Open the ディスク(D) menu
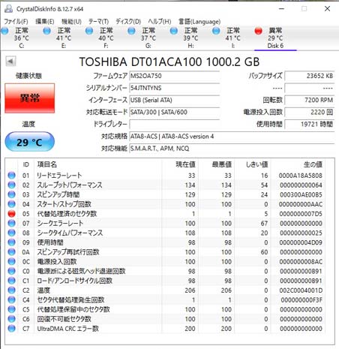The image size is (339, 349). pos(128,22)
